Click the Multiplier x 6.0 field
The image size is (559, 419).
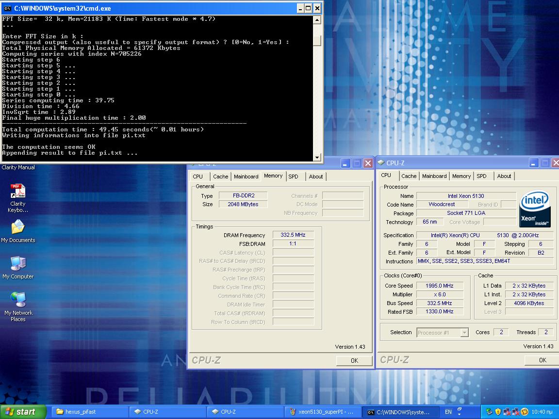coord(440,294)
